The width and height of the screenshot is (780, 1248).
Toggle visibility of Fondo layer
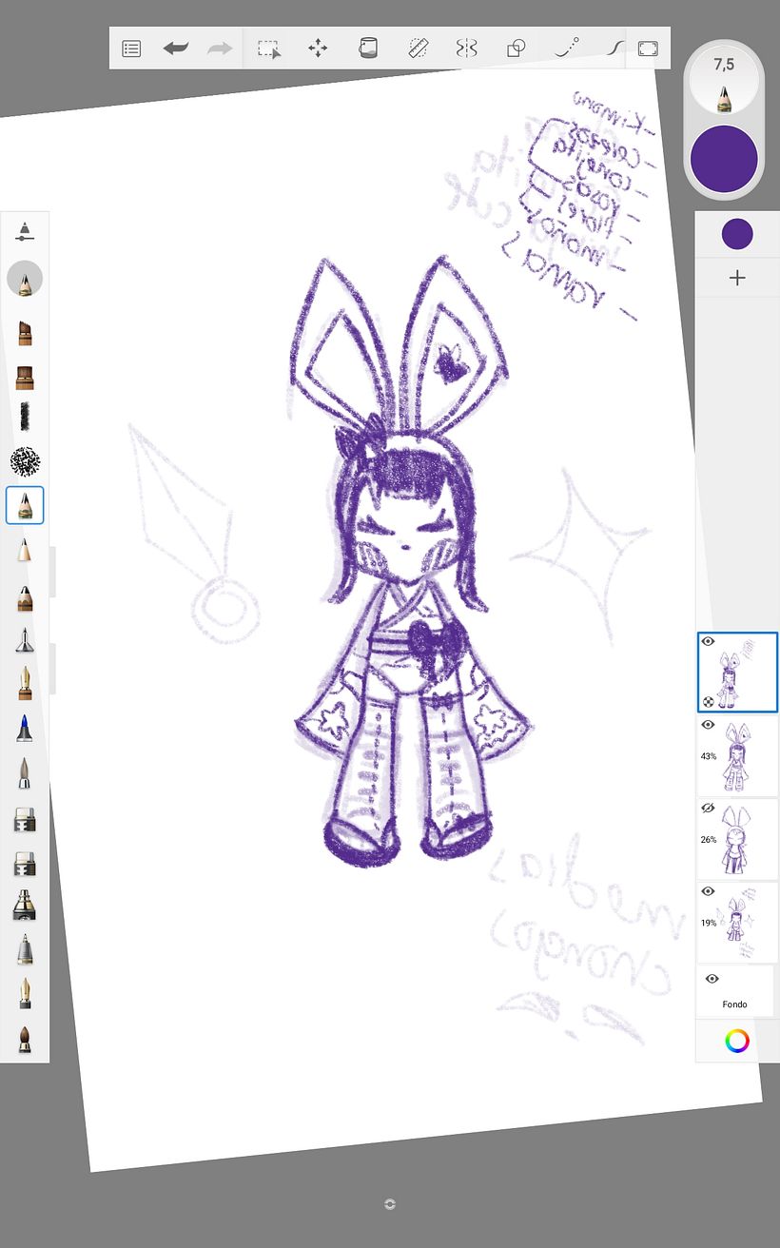[x=712, y=979]
